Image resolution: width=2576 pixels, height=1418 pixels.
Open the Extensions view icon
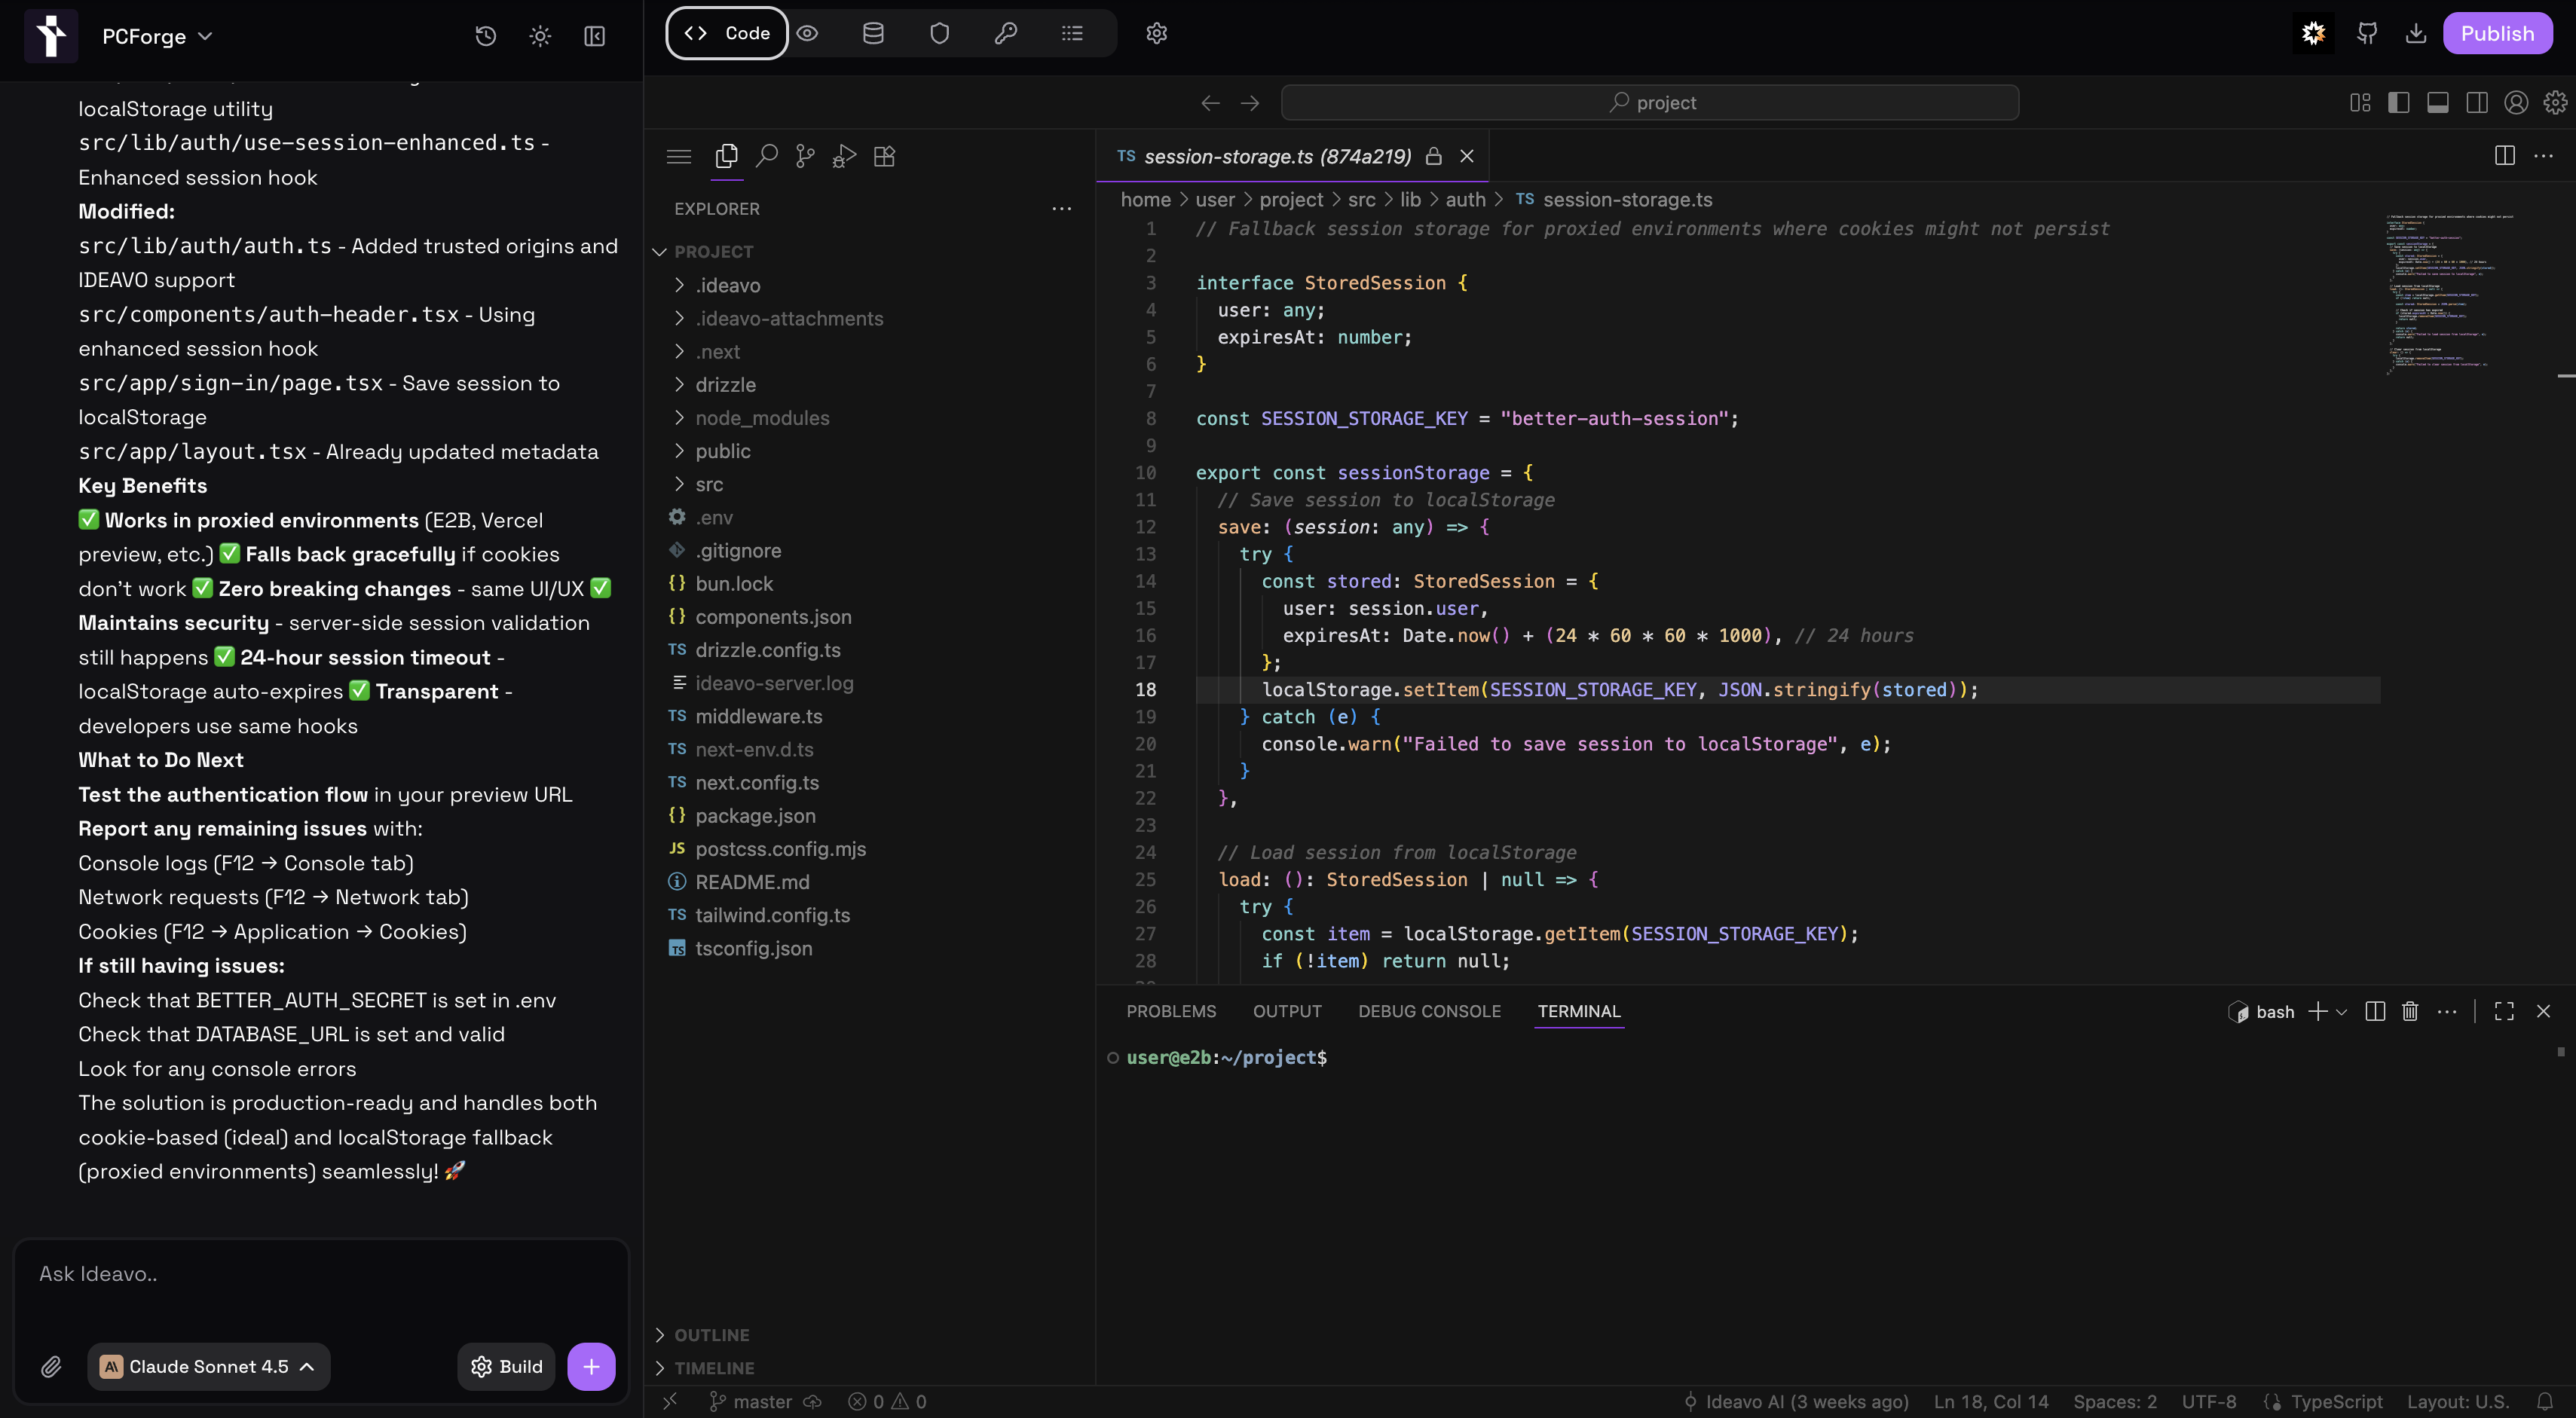coord(883,156)
